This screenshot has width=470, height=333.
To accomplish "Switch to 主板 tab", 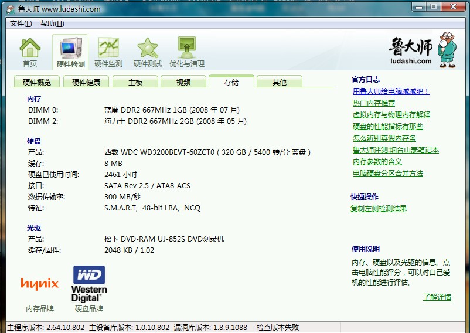I will click(x=135, y=82).
